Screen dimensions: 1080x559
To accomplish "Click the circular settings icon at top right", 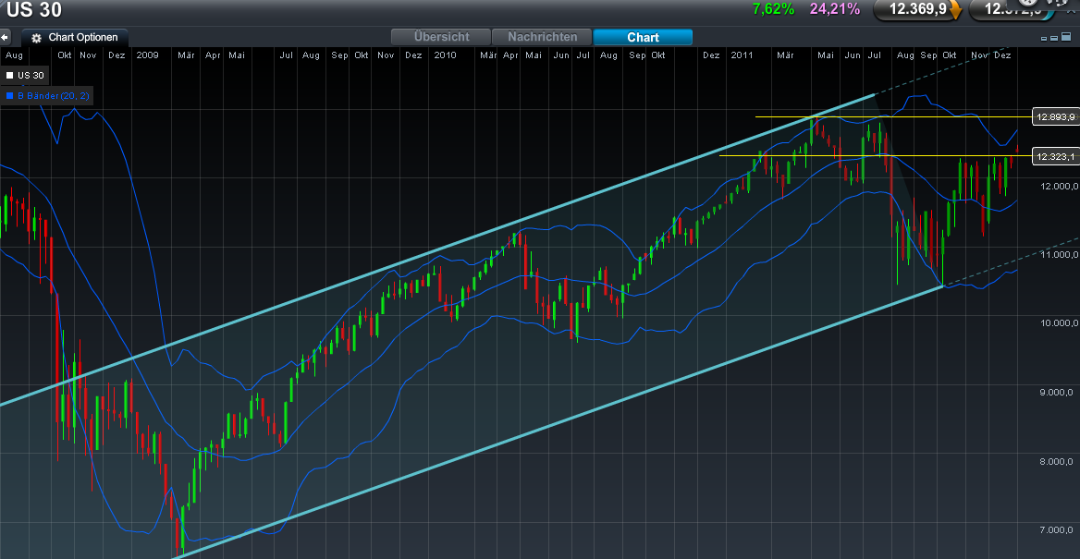I will 1027,4.
